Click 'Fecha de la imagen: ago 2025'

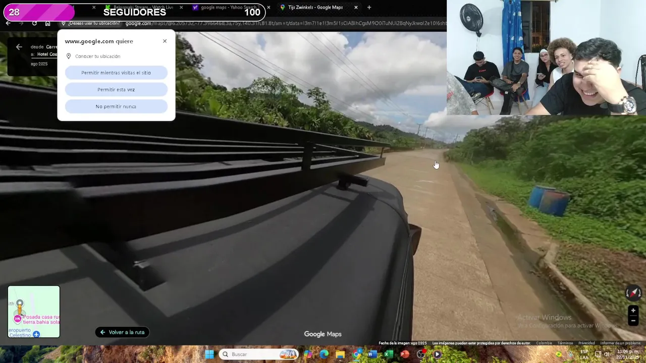click(x=403, y=343)
